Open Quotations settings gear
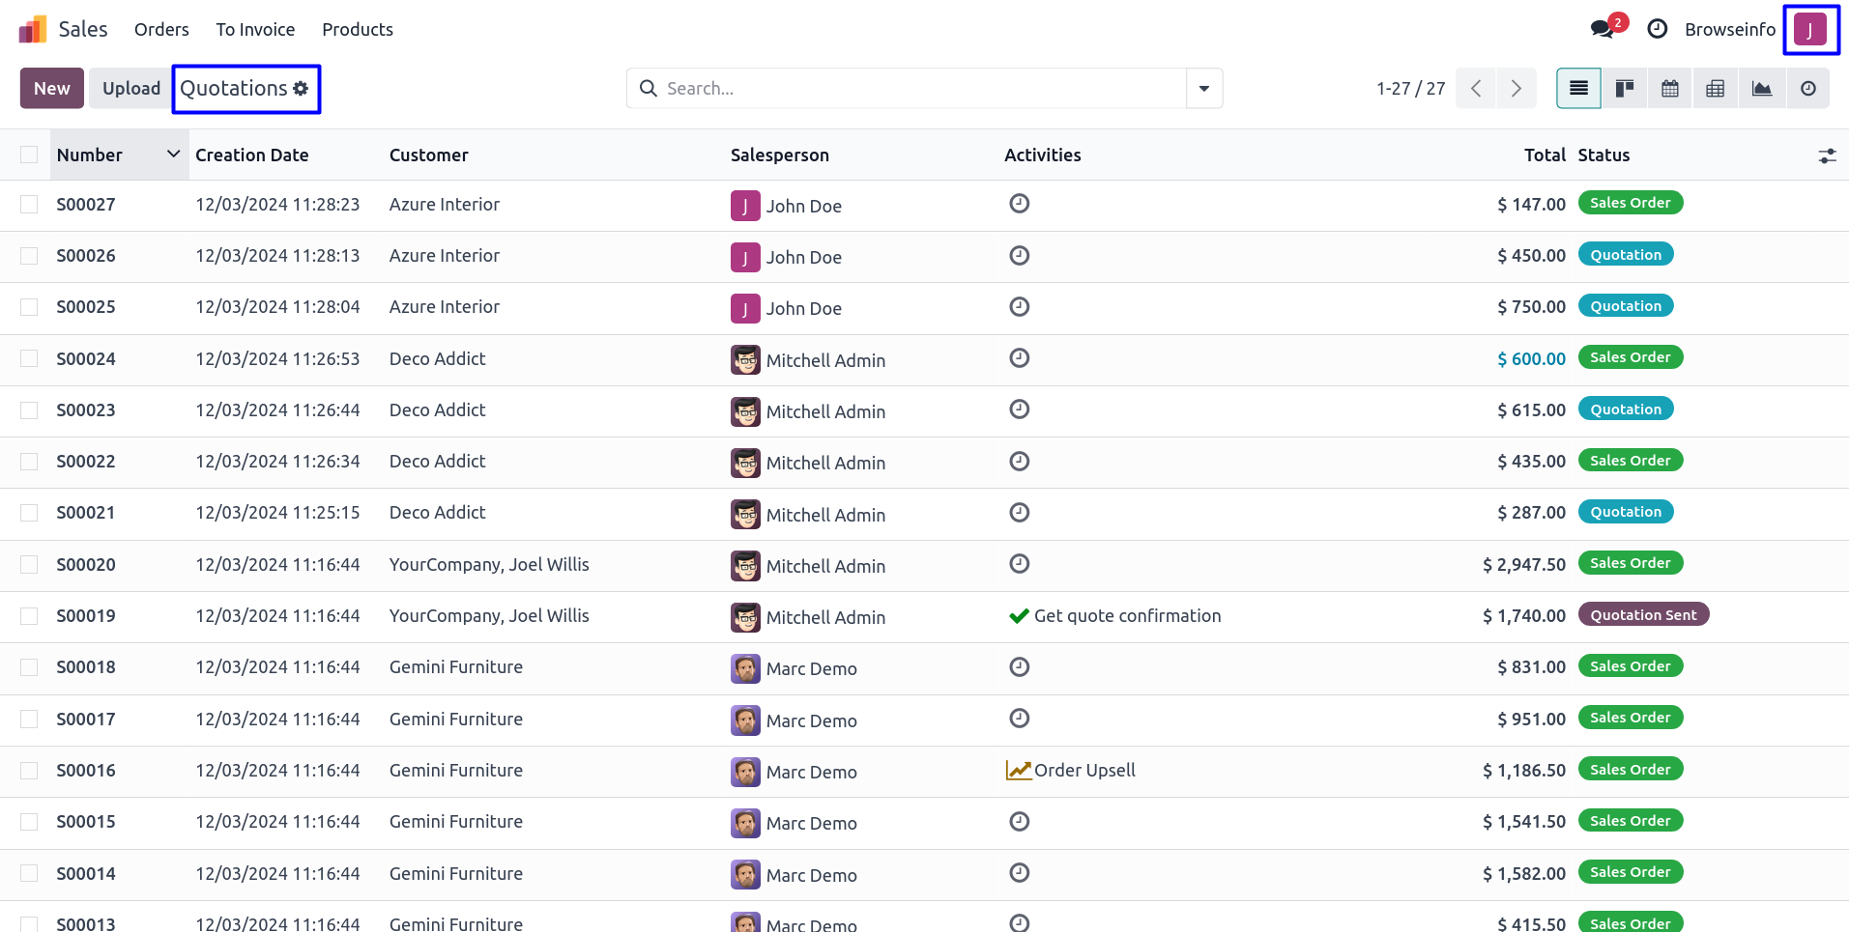 click(x=301, y=89)
